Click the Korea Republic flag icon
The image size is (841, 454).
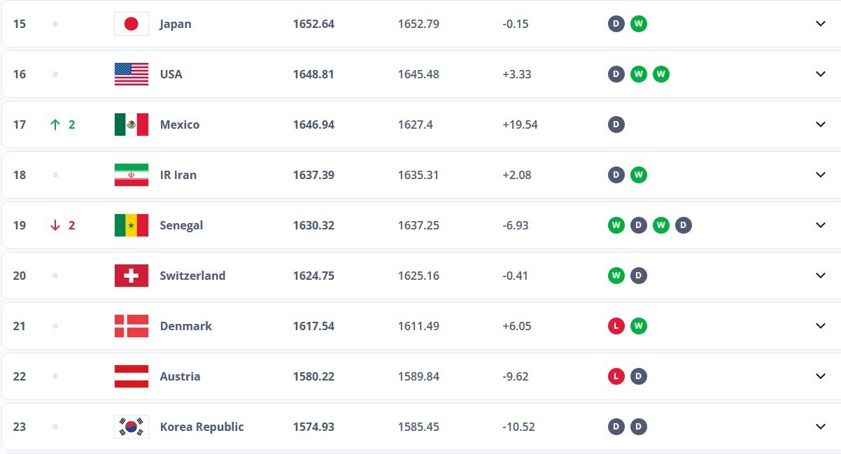[x=131, y=427]
